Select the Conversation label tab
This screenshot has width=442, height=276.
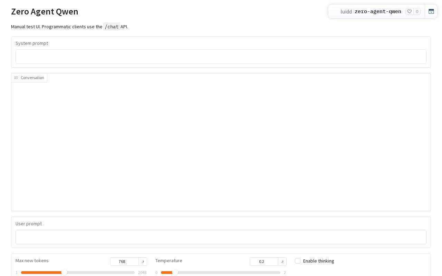(29, 78)
